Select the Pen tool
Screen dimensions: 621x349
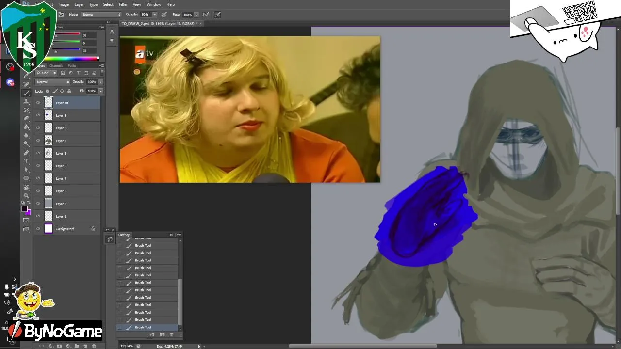(26, 153)
